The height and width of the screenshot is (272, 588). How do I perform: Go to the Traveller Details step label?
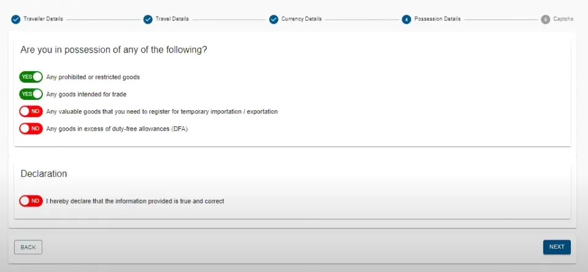point(43,19)
